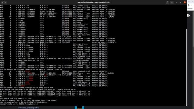Click the final shell prompt line
194x109 pixels.
coord(19,104)
